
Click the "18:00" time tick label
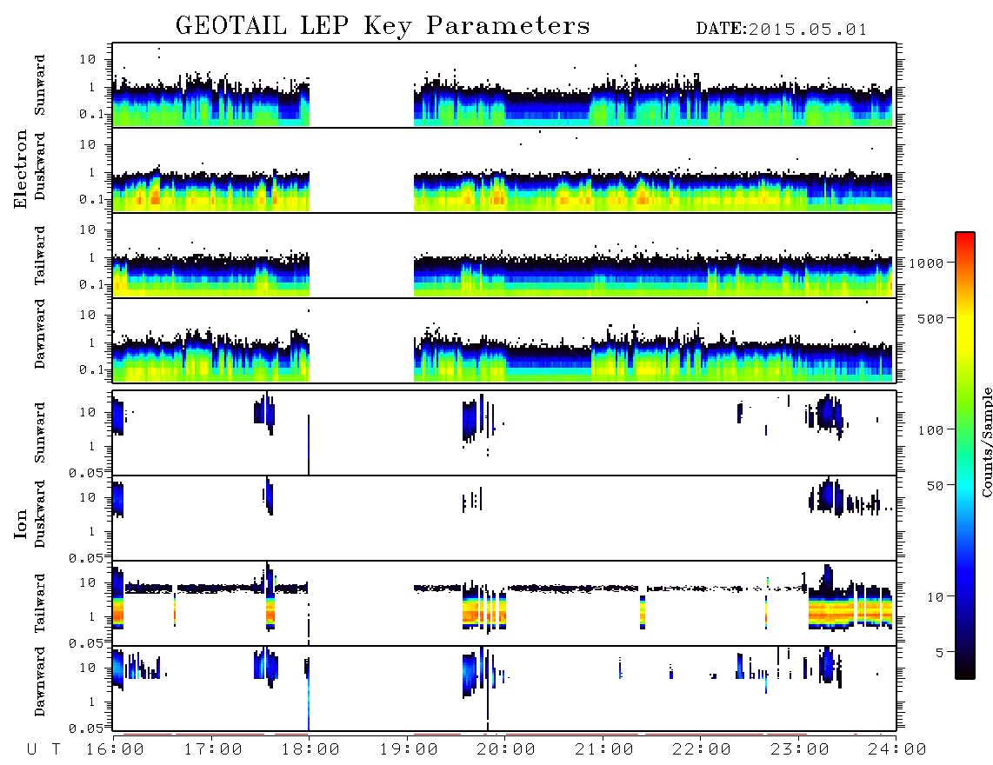click(x=310, y=750)
